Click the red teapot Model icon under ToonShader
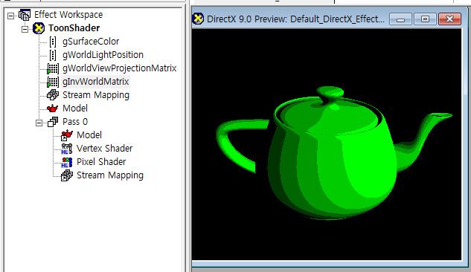Viewport: 471px width, 272px height. point(52,109)
